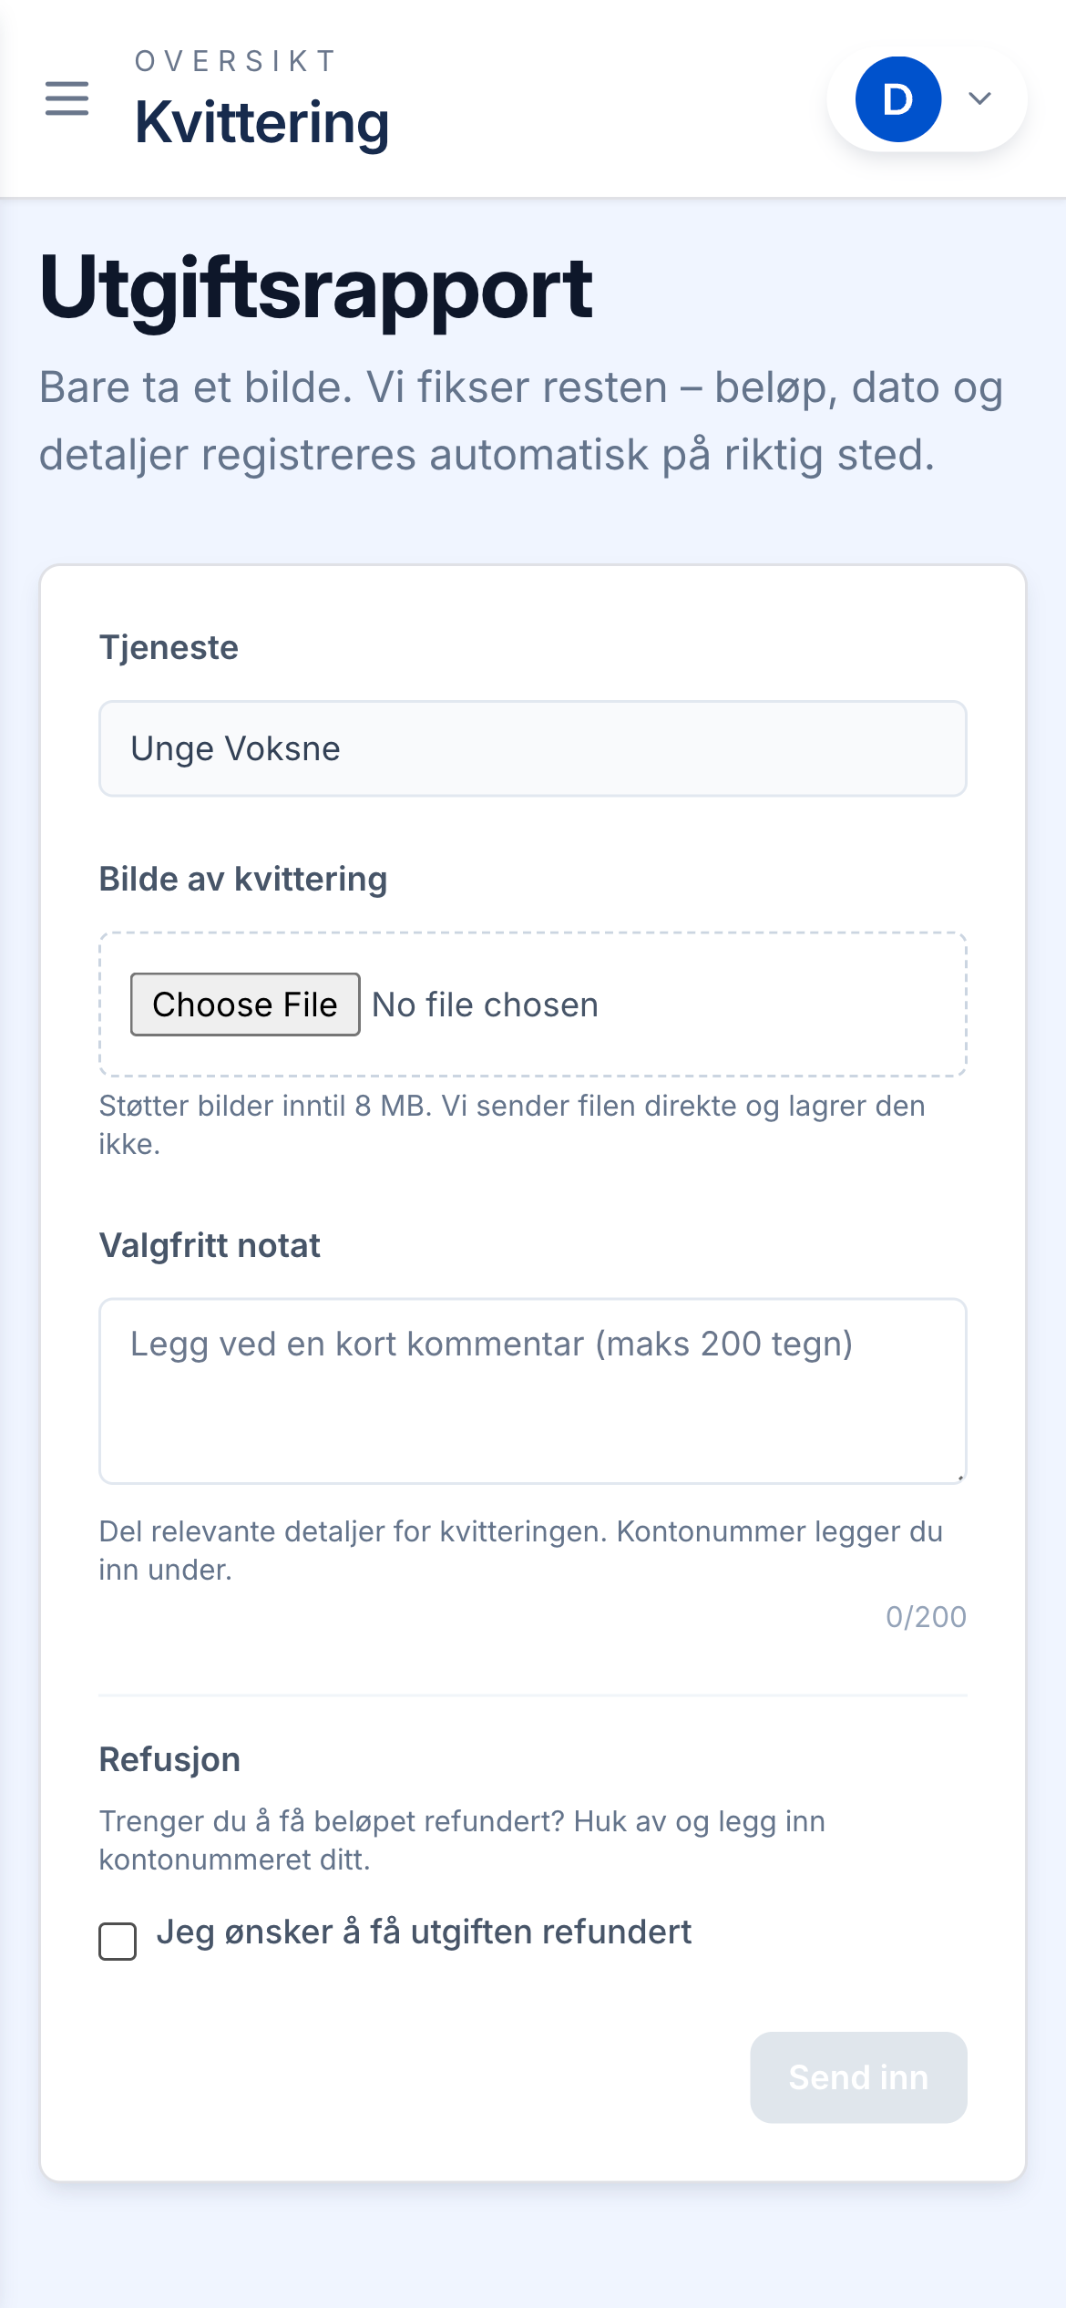This screenshot has height=2308, width=1066.
Task: Click Choose File to attach receipt image
Action: click(x=244, y=1004)
